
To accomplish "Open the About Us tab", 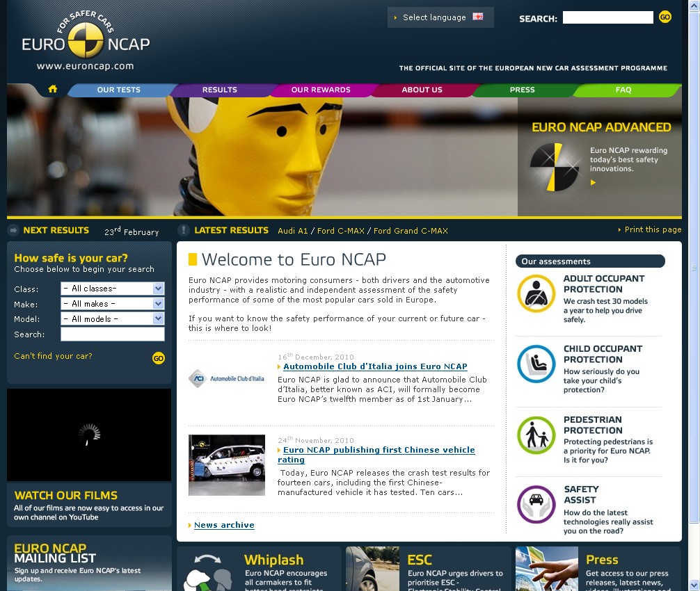I will tap(422, 90).
